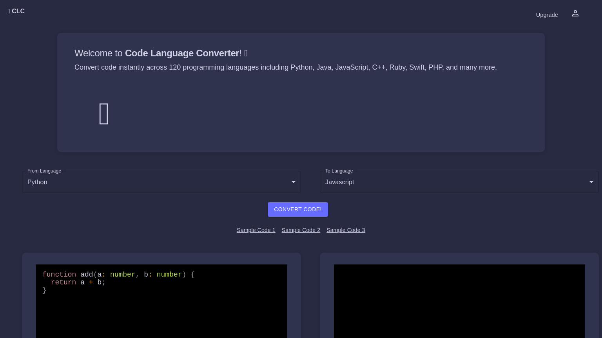Open the To Language dropdown showing Javascript

(x=459, y=182)
